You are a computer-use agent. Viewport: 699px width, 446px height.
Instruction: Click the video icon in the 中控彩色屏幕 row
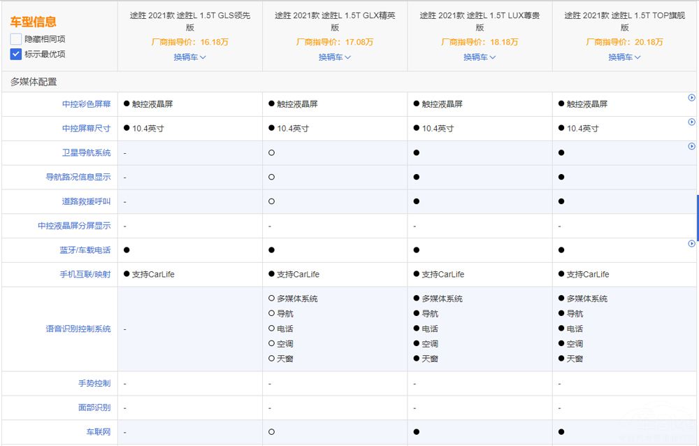691,98
